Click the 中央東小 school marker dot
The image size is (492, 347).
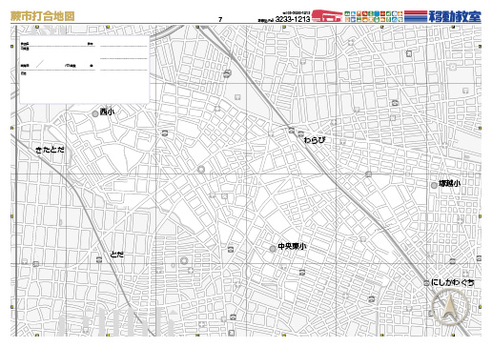pyautogui.click(x=273, y=249)
